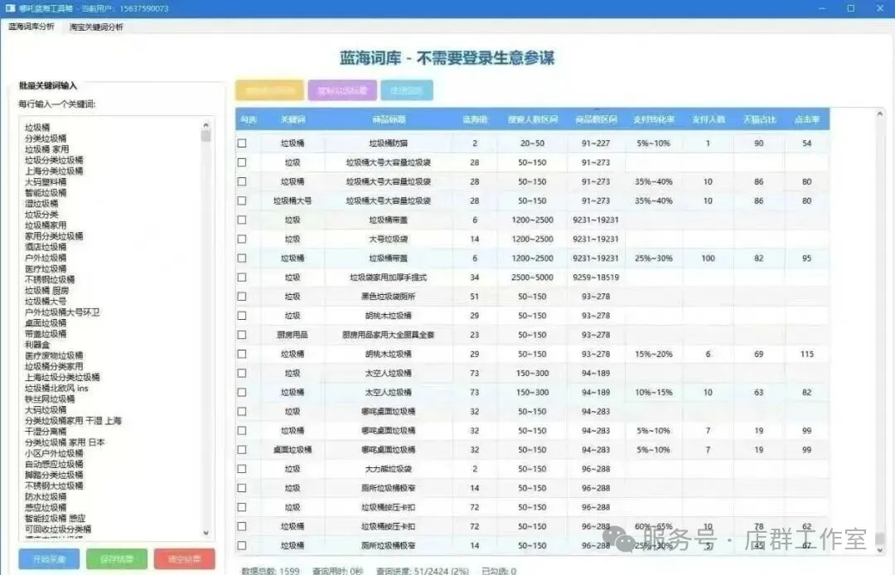This screenshot has width=895, height=575.
Task: Click the 支付转化率 column header
Action: pyautogui.click(x=654, y=119)
